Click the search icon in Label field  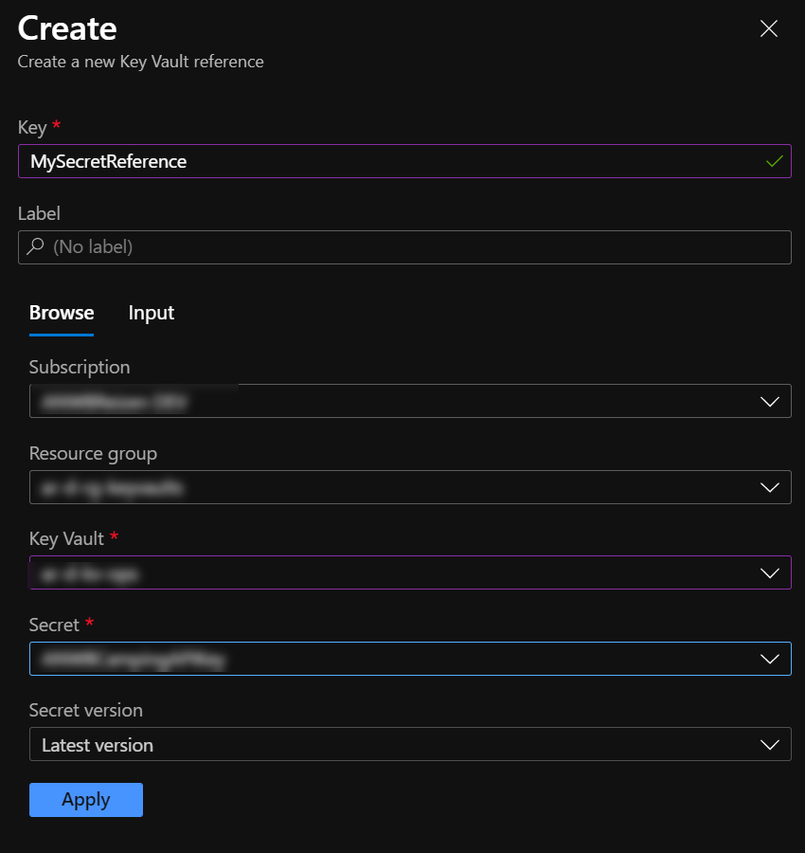point(35,246)
